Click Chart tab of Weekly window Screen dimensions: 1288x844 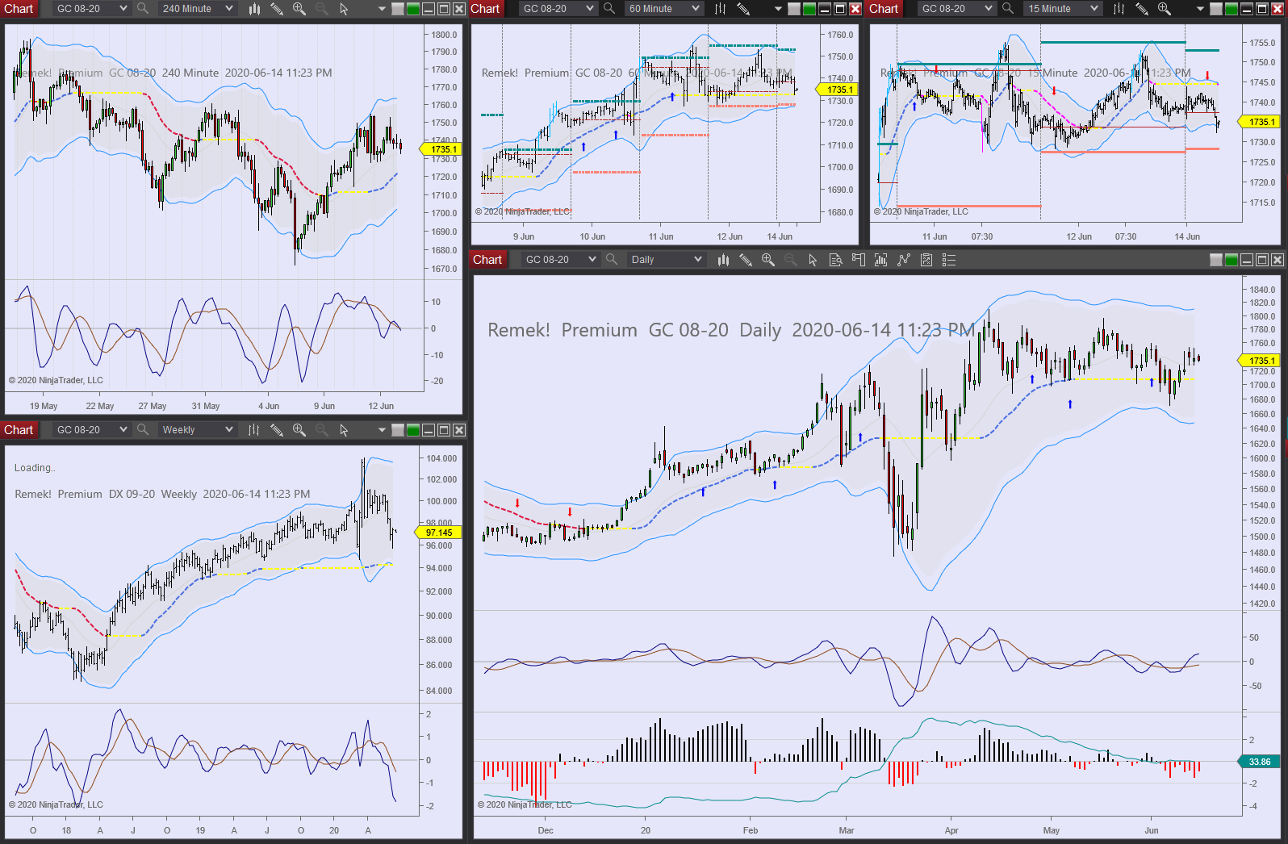pos(19,430)
